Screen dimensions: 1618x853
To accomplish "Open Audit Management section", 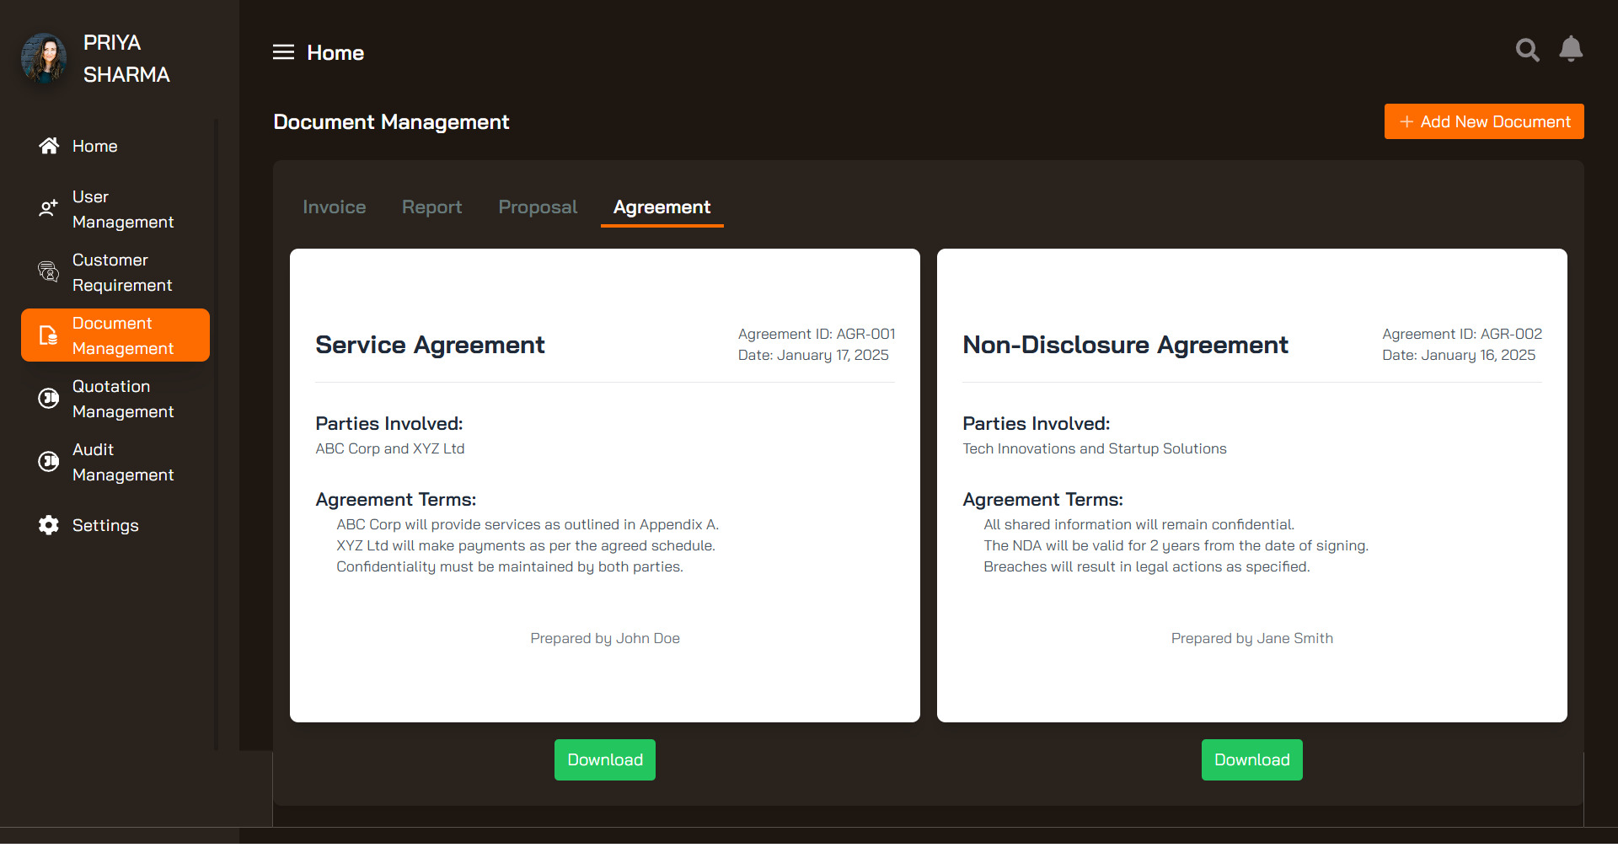I will (x=115, y=462).
